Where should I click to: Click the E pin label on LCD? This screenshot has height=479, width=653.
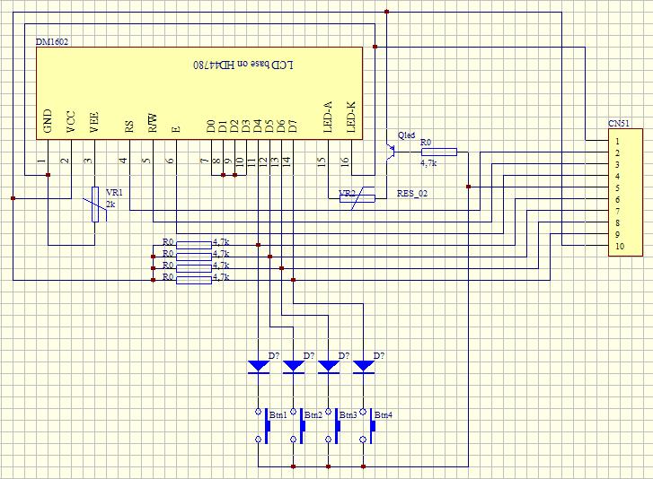176,129
